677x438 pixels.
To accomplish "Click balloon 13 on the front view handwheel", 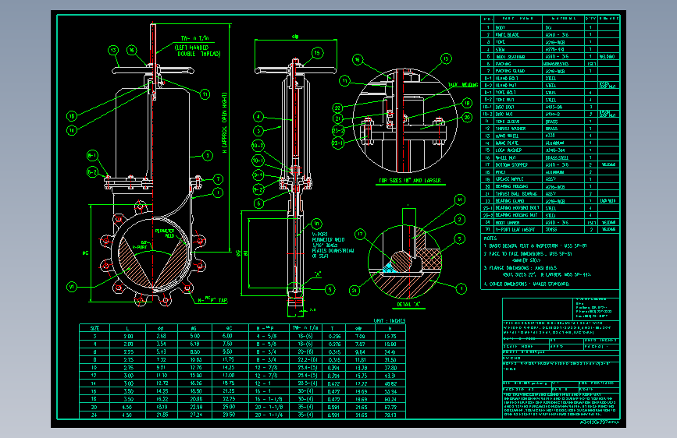I will [113, 50].
